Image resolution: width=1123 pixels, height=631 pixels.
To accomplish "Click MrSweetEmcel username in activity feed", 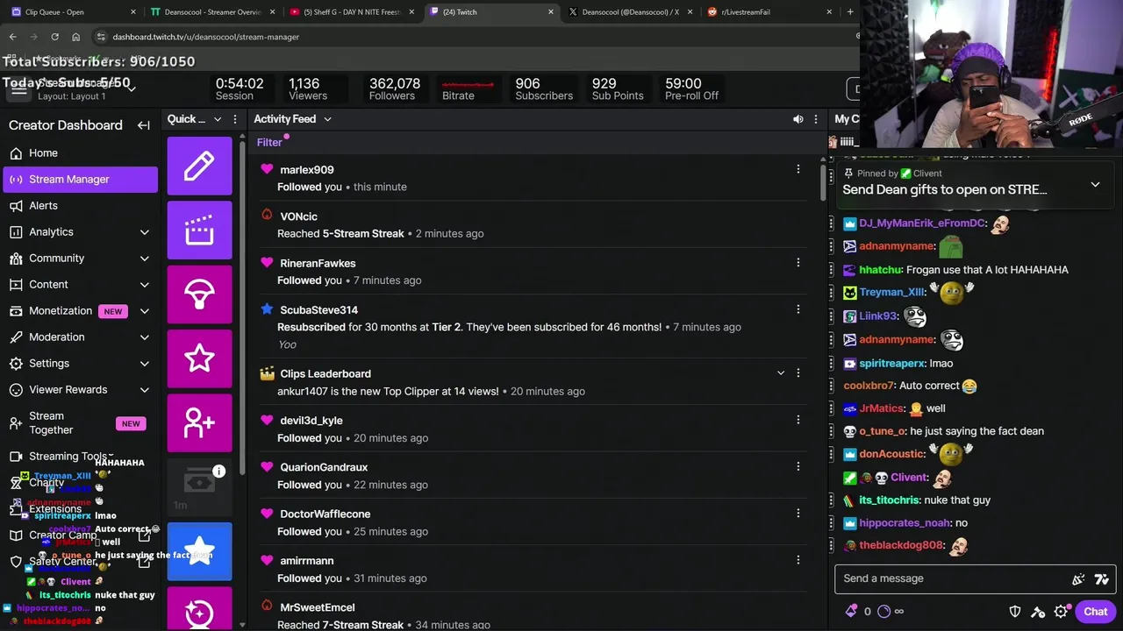I will point(318,607).
